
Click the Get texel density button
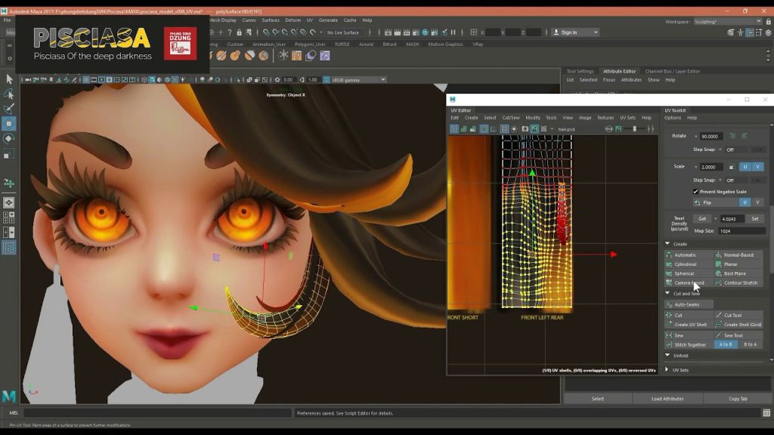[x=702, y=218]
